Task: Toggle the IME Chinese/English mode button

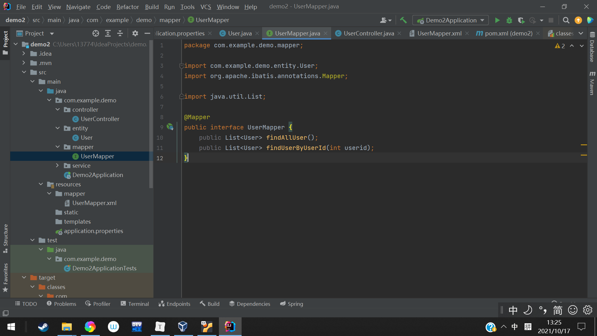Action: (513, 310)
